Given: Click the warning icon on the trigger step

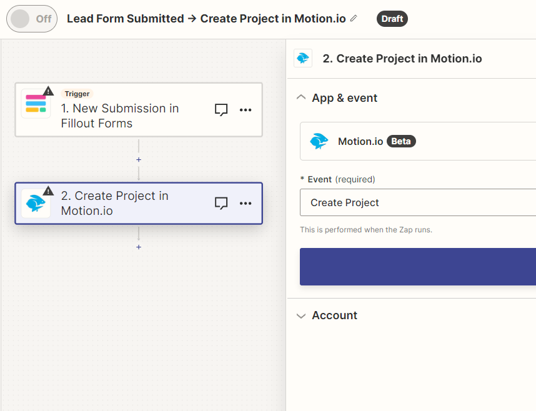Looking at the screenshot, I should coord(49,91).
